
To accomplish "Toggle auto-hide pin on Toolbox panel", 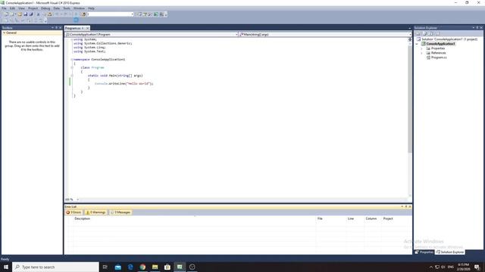I will click(x=56, y=28).
